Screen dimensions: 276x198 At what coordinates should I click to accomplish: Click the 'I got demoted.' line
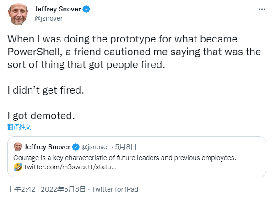pos(41,116)
